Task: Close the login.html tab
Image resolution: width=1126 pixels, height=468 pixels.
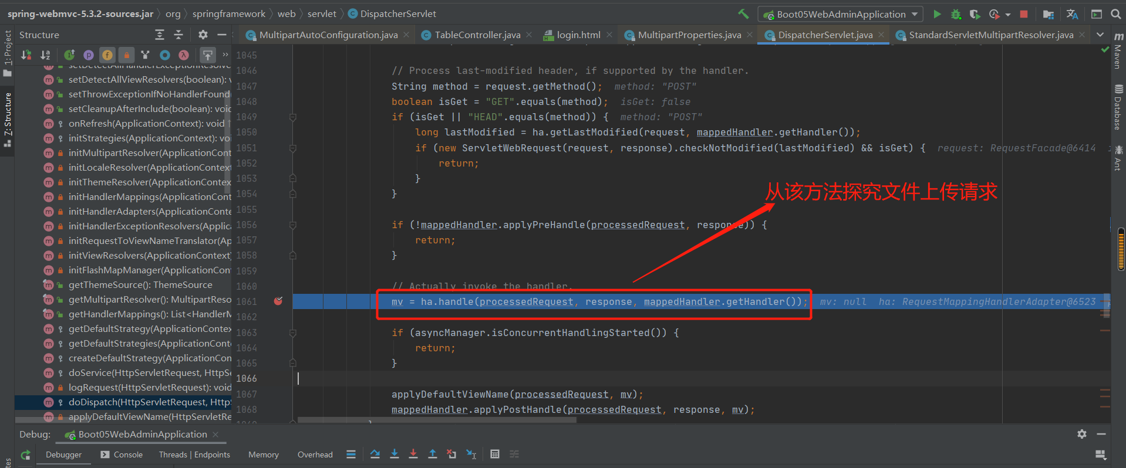Action: tap(609, 35)
